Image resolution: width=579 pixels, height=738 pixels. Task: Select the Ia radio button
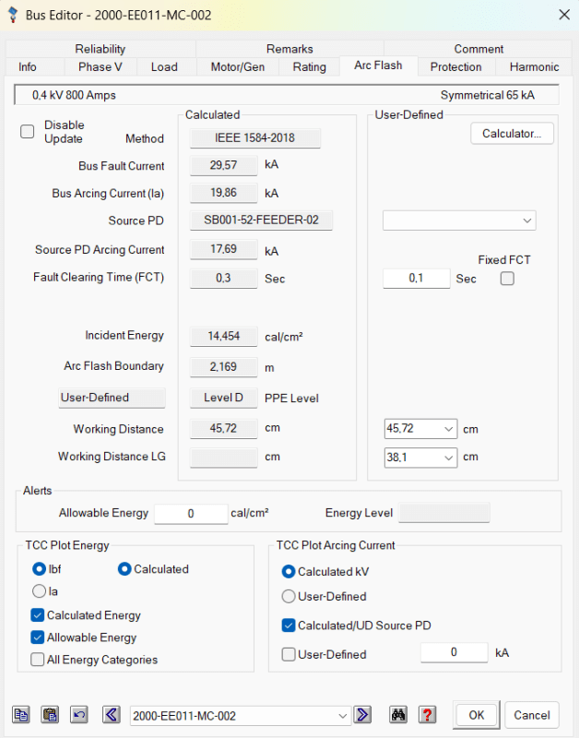click(39, 591)
